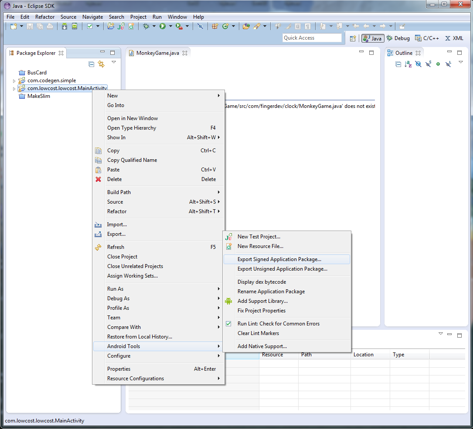Toggle Hide Fields in Outline view

[418, 64]
